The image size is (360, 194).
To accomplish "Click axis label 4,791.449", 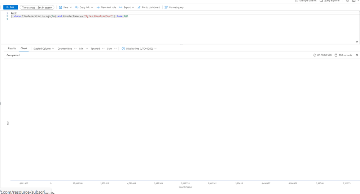I will click(132, 184).
